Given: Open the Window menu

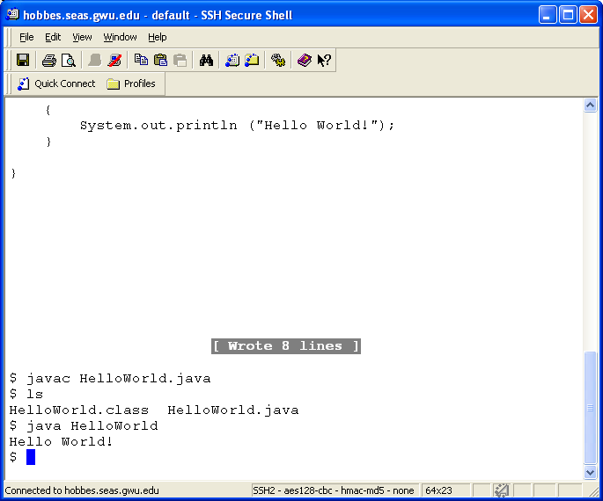Looking at the screenshot, I should (x=120, y=37).
